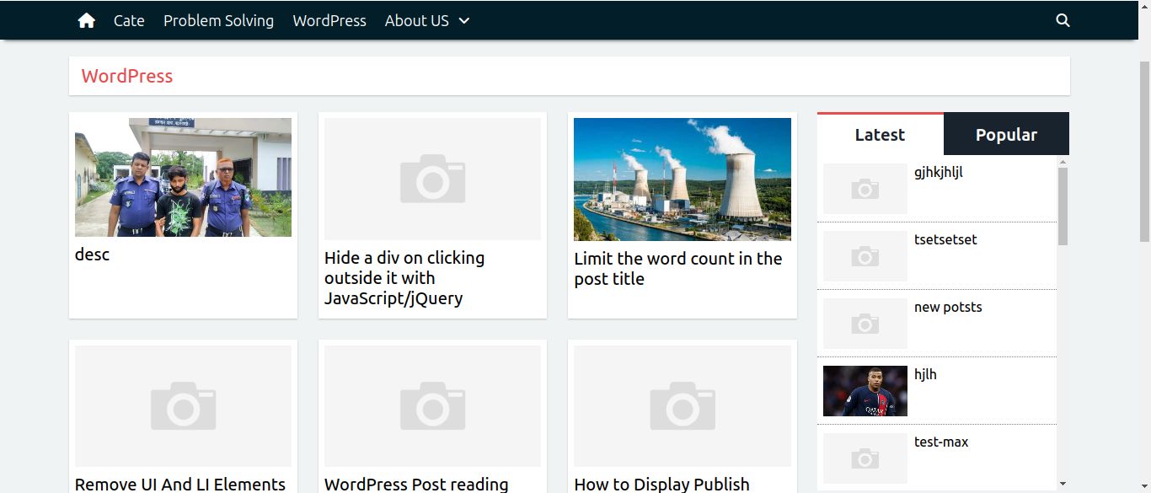Click the home icon in navigation bar
Viewport: 1151px width, 493px height.
pos(86,20)
